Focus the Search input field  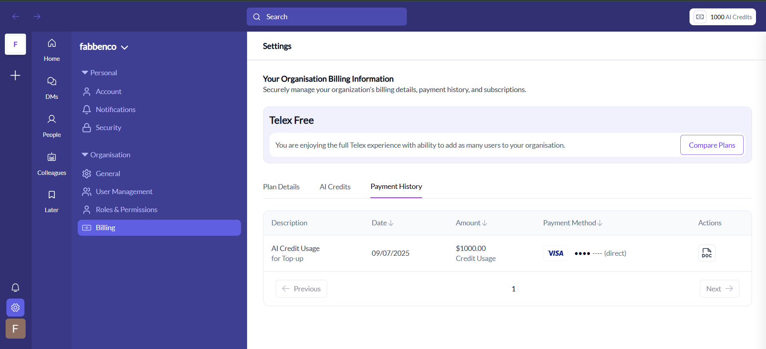(x=327, y=17)
